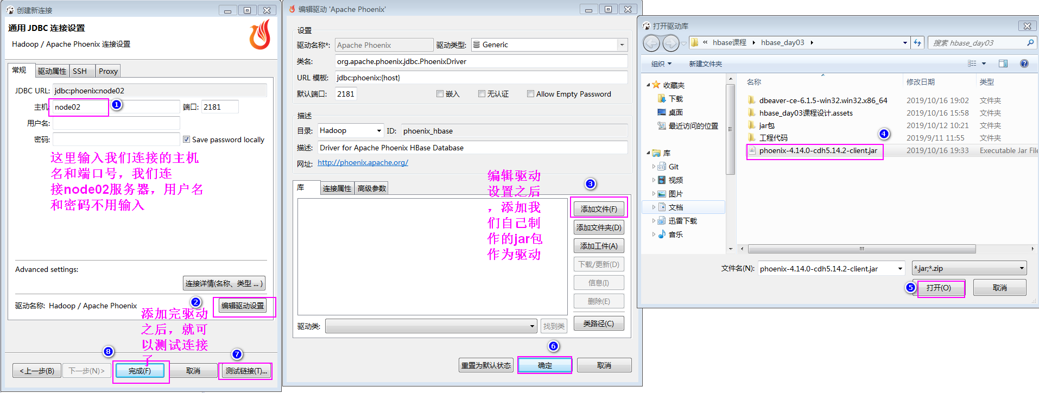
Task: Toggle the 嵌入 checkbox
Action: click(440, 94)
